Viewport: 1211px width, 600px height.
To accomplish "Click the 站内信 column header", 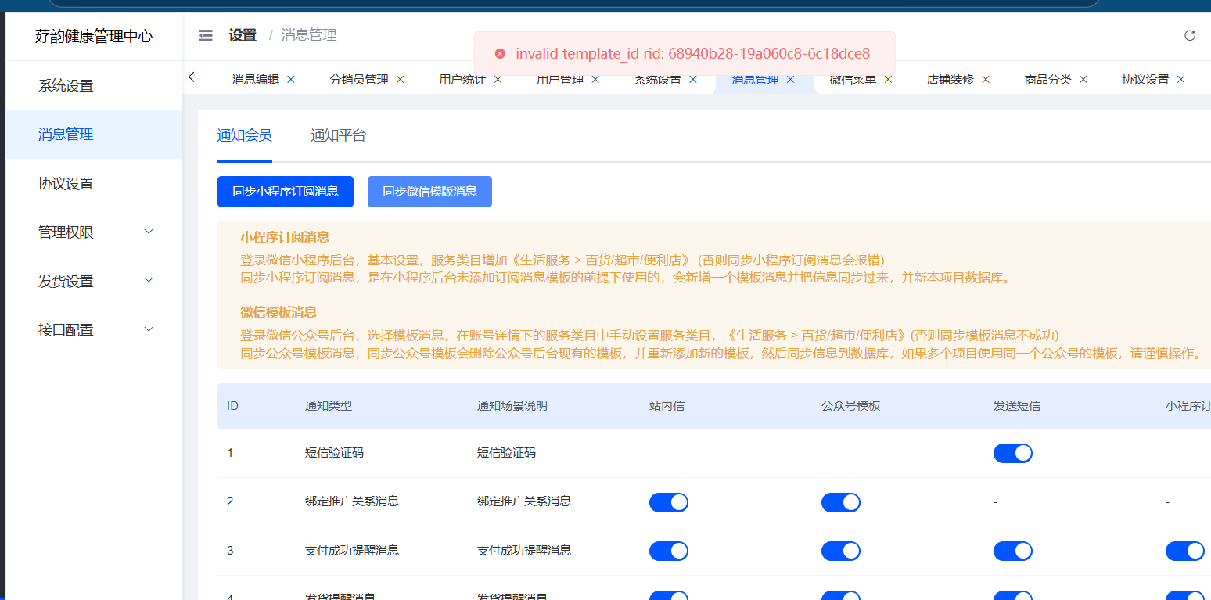I will tap(667, 406).
